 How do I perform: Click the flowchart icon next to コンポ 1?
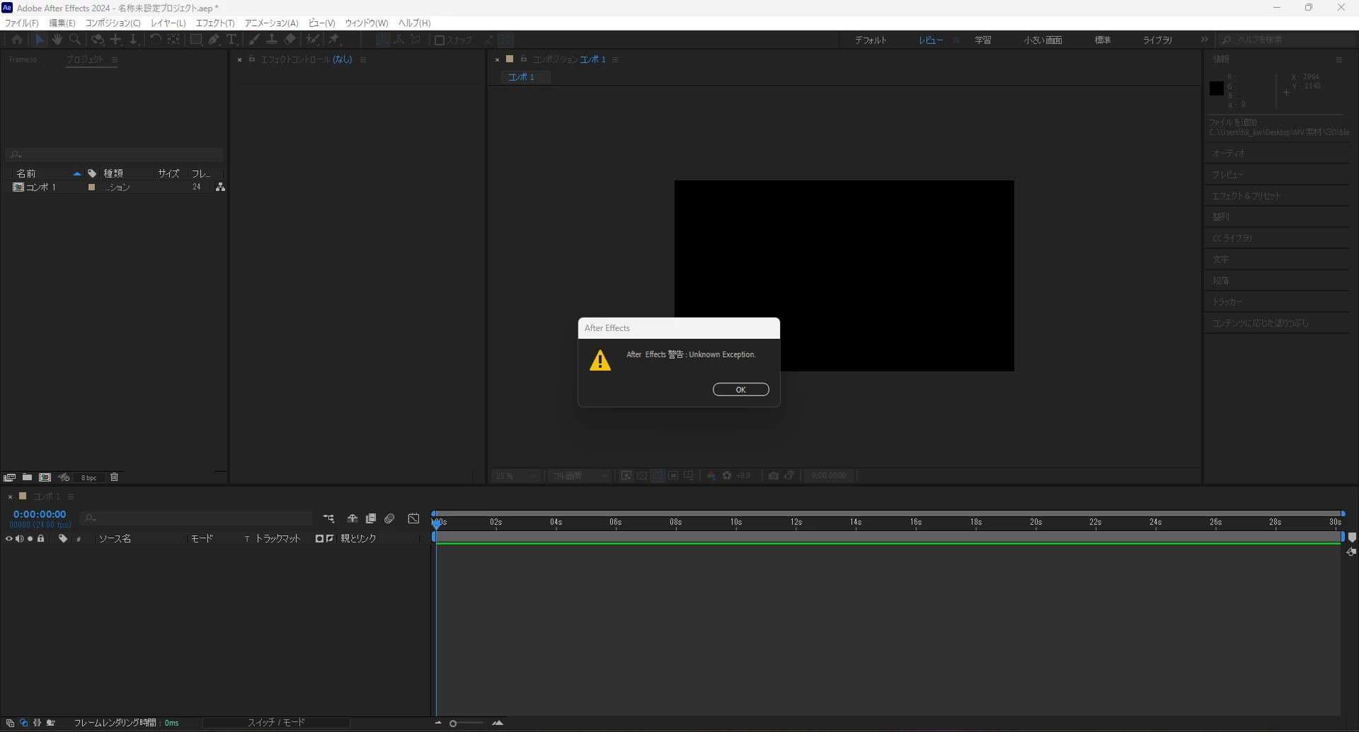tap(221, 187)
